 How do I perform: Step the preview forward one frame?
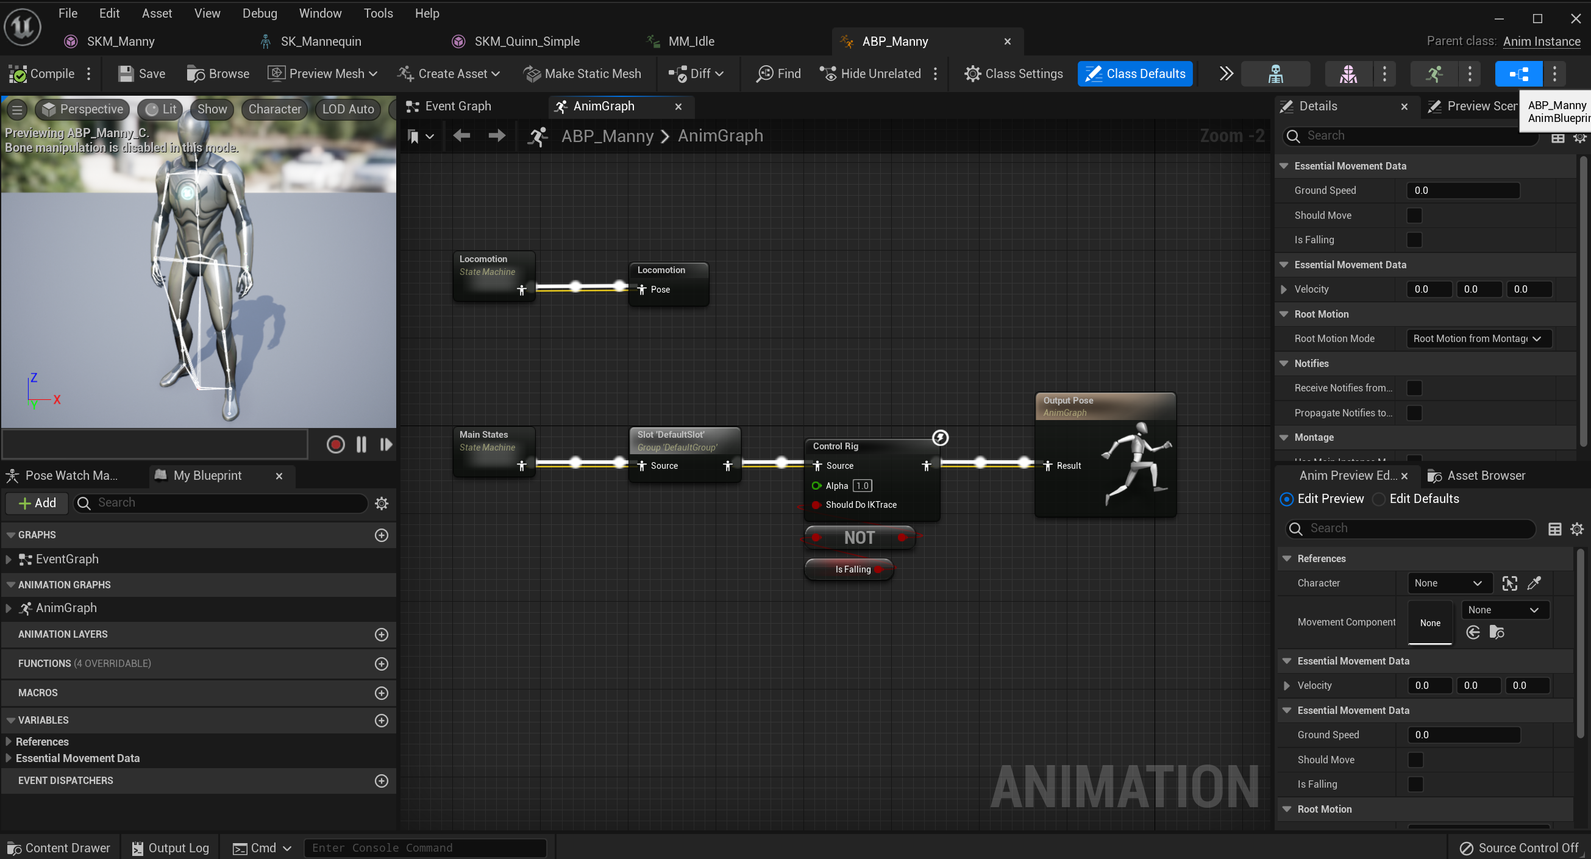tap(386, 444)
